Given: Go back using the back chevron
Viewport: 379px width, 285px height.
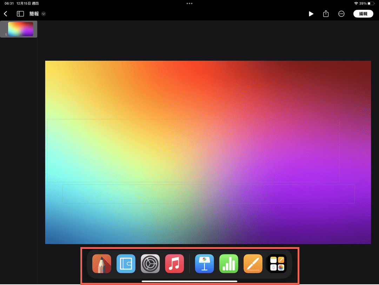Looking at the screenshot, I should pos(6,14).
